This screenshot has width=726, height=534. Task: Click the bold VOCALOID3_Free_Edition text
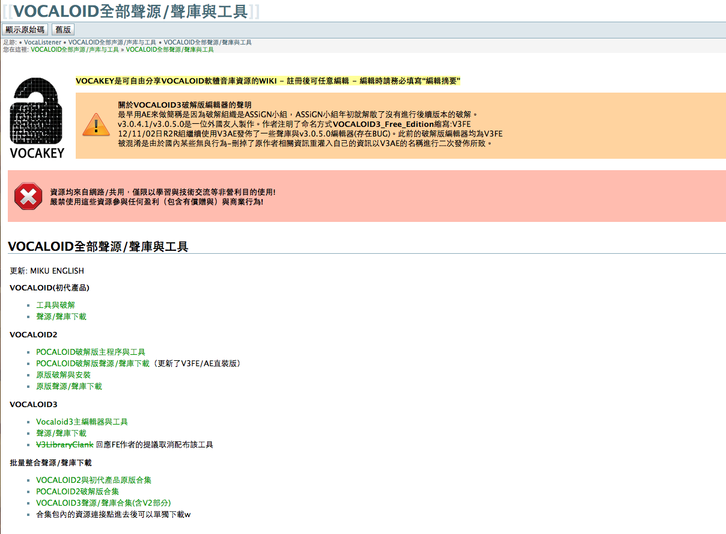(x=384, y=124)
